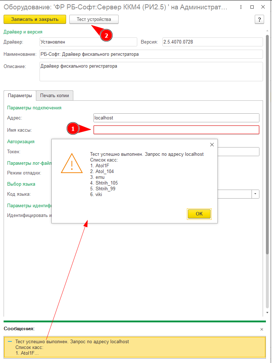The image size is (272, 363).
Task: Click the Версия field
Action: click(213, 42)
